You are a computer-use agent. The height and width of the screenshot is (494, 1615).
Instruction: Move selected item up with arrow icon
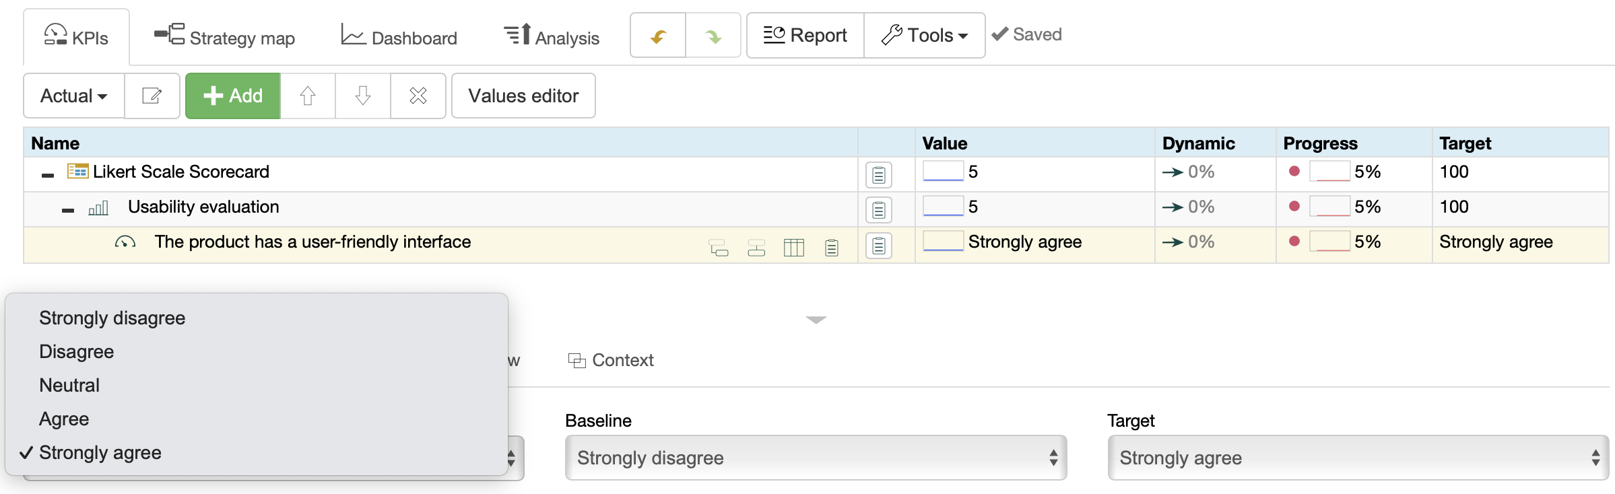(x=308, y=96)
